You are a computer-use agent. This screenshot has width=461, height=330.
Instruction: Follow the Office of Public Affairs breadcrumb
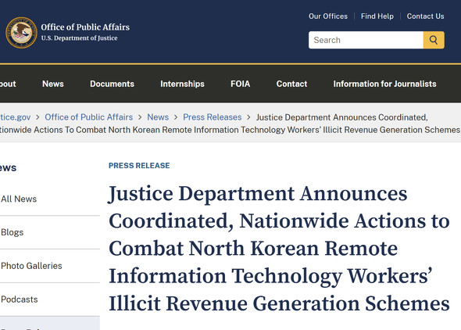point(89,117)
